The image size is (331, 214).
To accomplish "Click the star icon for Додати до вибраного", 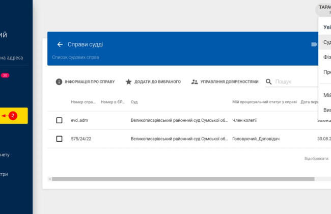I will pyautogui.click(x=129, y=82).
